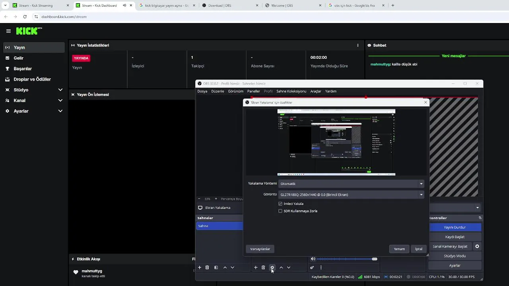Open OBS Araçlar menu
This screenshot has width=509, height=286.
pos(316,91)
